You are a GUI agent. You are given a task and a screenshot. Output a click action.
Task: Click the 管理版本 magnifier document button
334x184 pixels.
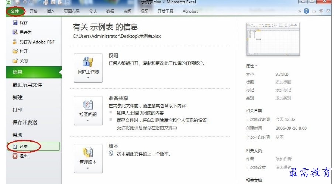tap(88, 158)
